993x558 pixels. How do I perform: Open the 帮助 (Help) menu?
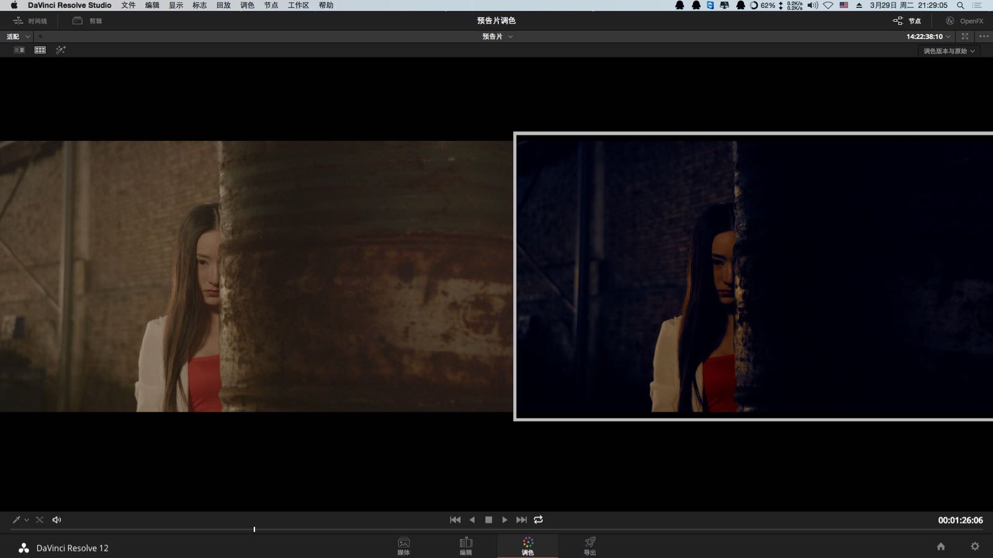326,5
